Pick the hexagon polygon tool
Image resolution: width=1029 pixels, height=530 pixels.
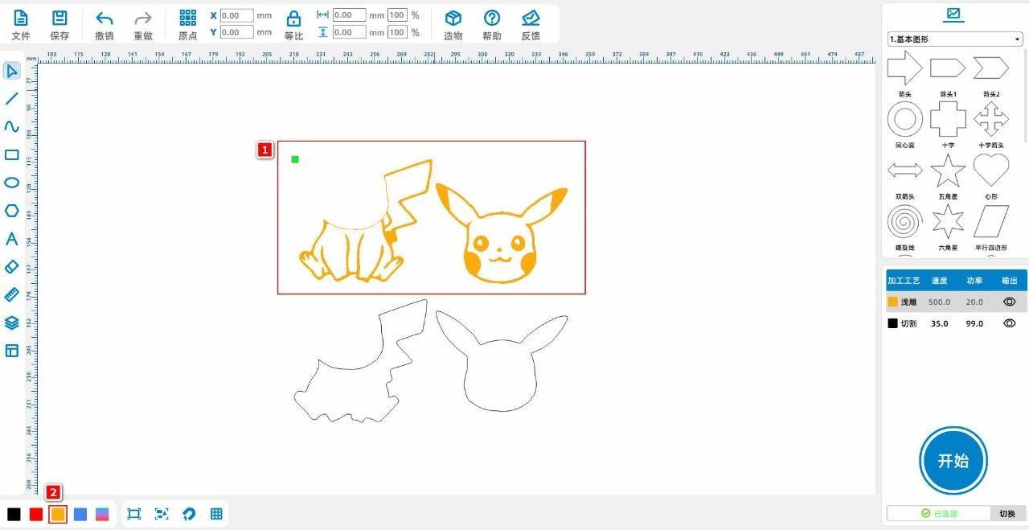[11, 211]
